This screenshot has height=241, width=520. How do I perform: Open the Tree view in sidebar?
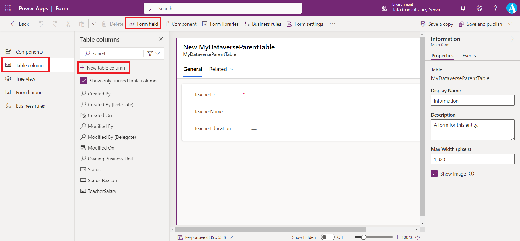(x=25, y=79)
